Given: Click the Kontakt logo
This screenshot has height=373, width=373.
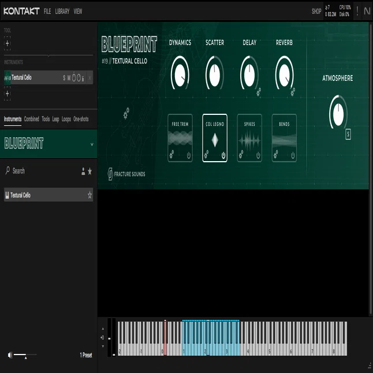Looking at the screenshot, I should click(21, 11).
